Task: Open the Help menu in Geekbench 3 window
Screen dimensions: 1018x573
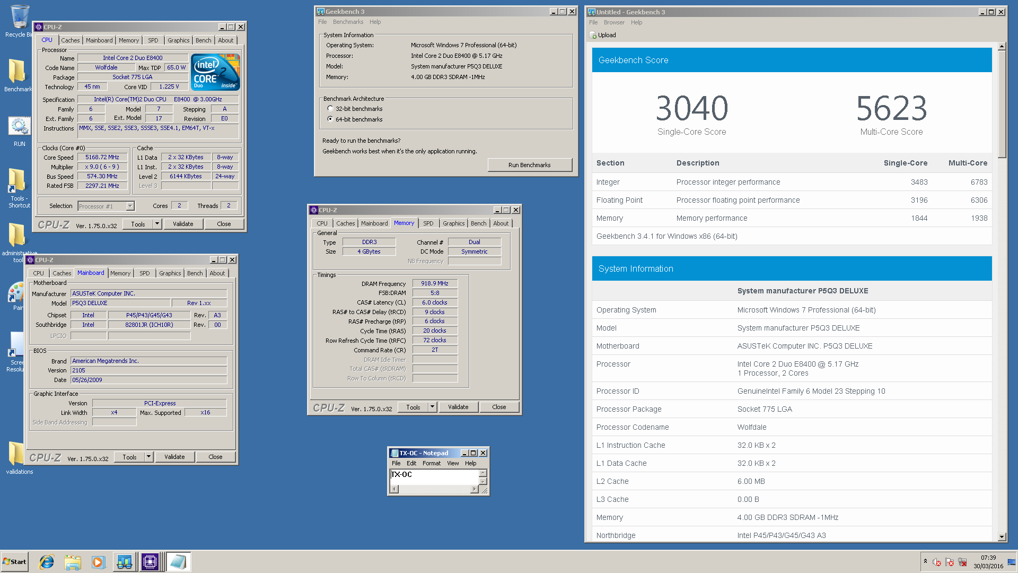Action: pos(375,22)
